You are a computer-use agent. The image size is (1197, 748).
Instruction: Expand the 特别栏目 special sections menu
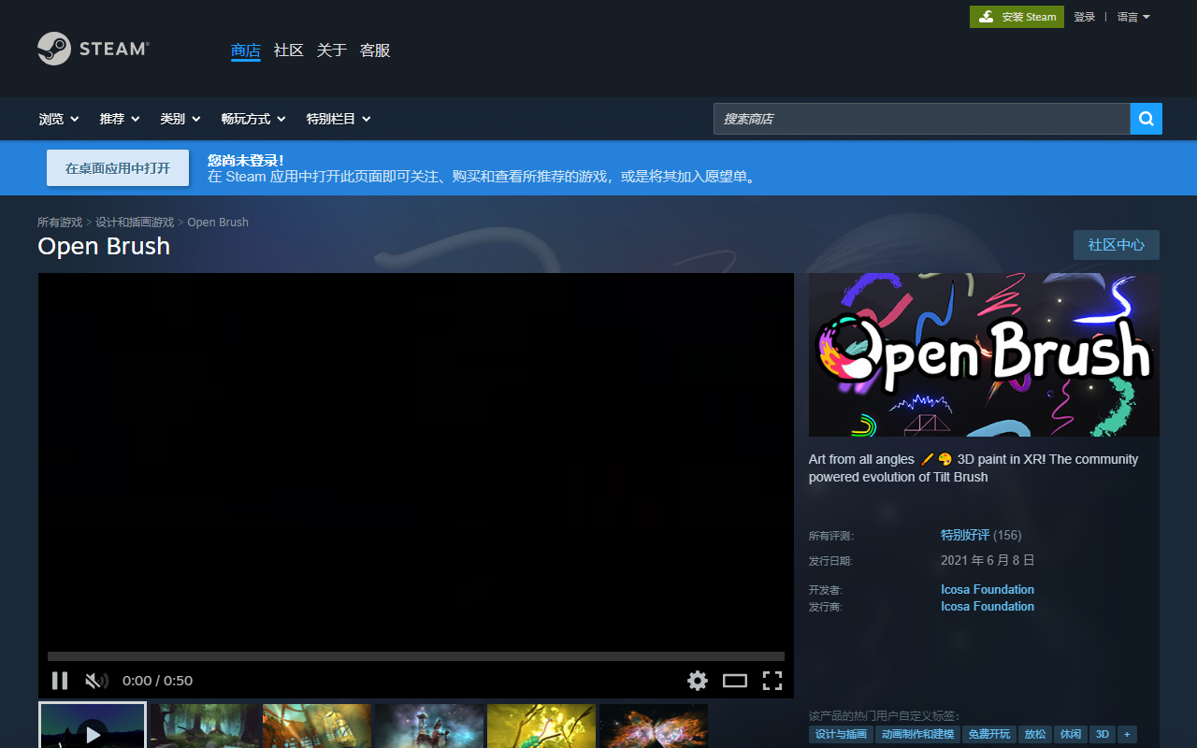tap(339, 119)
